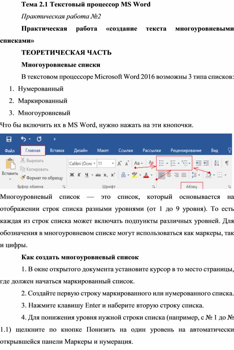The image size is (234, 350).
Task: Show paragraph marks with pilcrow icon
Action: 227,163
